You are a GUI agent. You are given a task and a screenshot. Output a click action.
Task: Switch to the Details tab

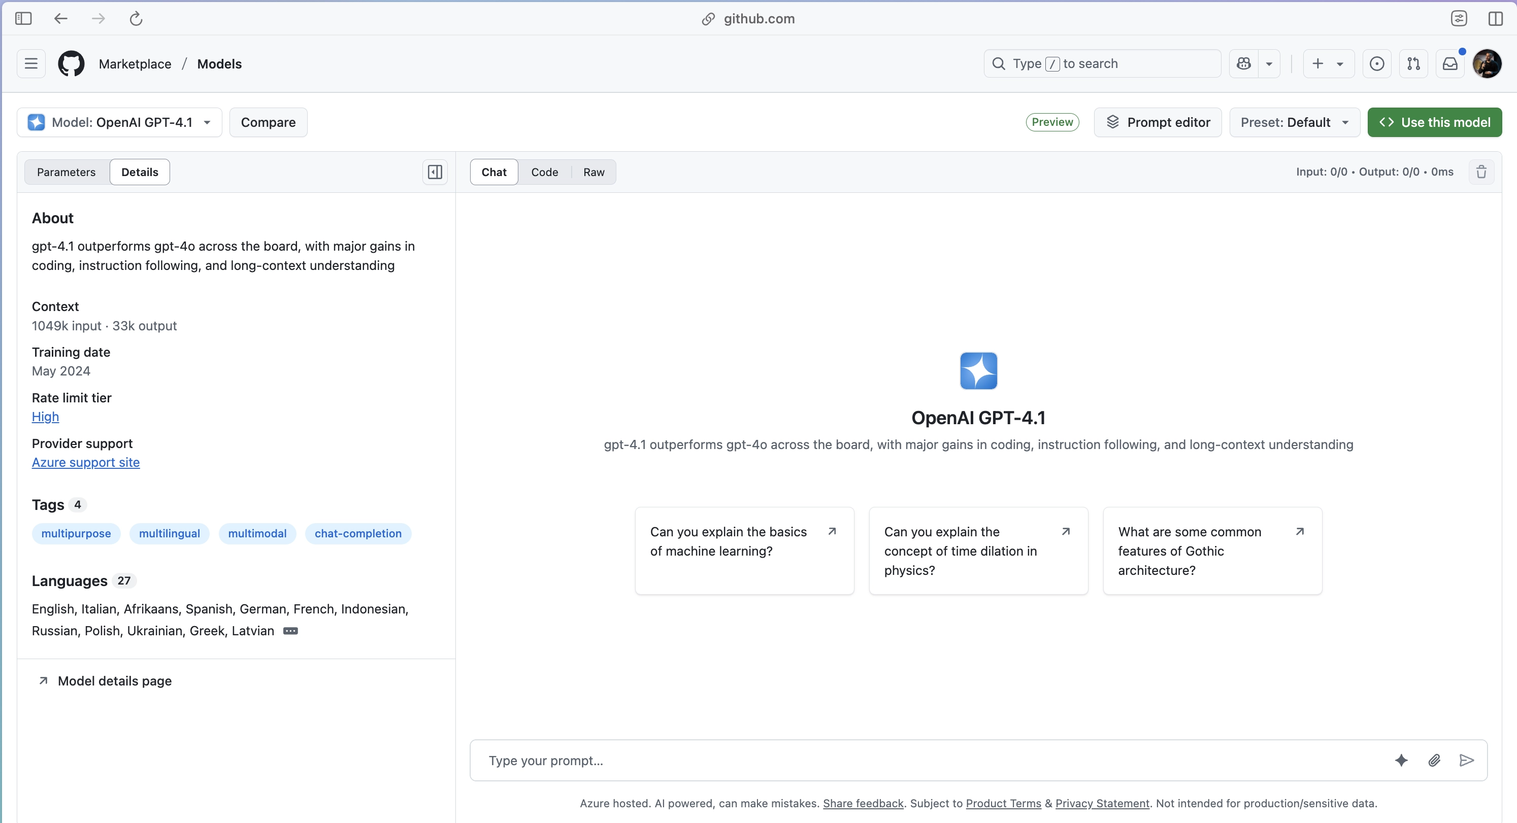[x=140, y=172]
